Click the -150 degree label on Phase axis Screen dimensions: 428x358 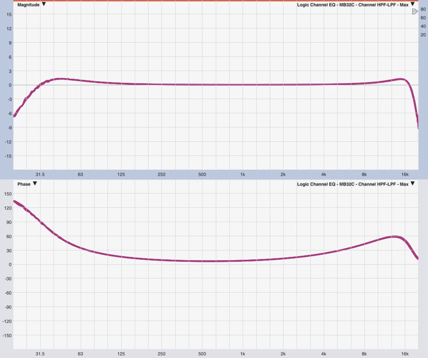[x=7, y=335]
